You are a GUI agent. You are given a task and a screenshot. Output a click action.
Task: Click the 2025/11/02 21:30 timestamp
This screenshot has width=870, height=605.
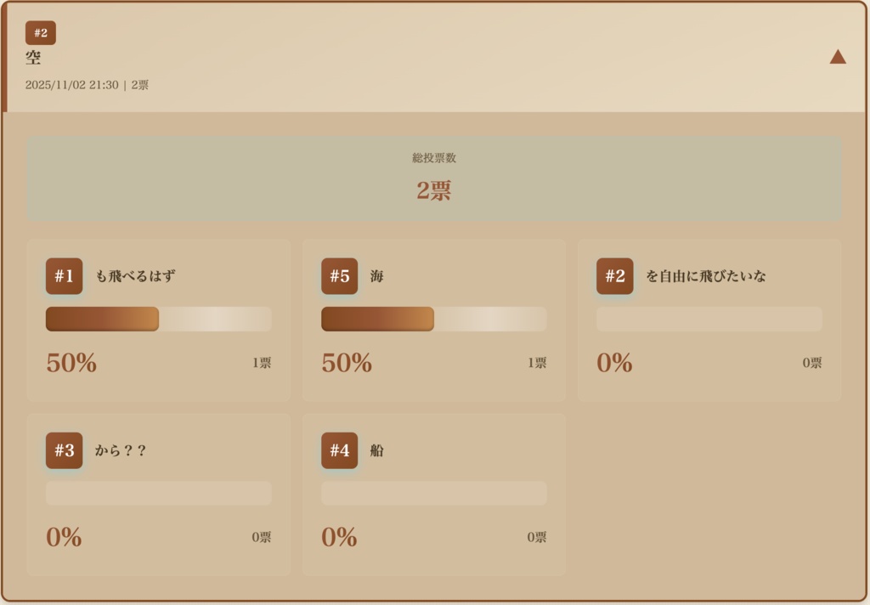72,85
